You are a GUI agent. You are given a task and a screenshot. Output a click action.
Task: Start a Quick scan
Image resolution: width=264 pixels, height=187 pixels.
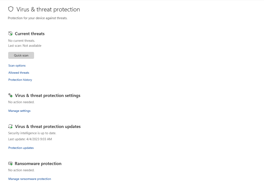click(x=21, y=55)
